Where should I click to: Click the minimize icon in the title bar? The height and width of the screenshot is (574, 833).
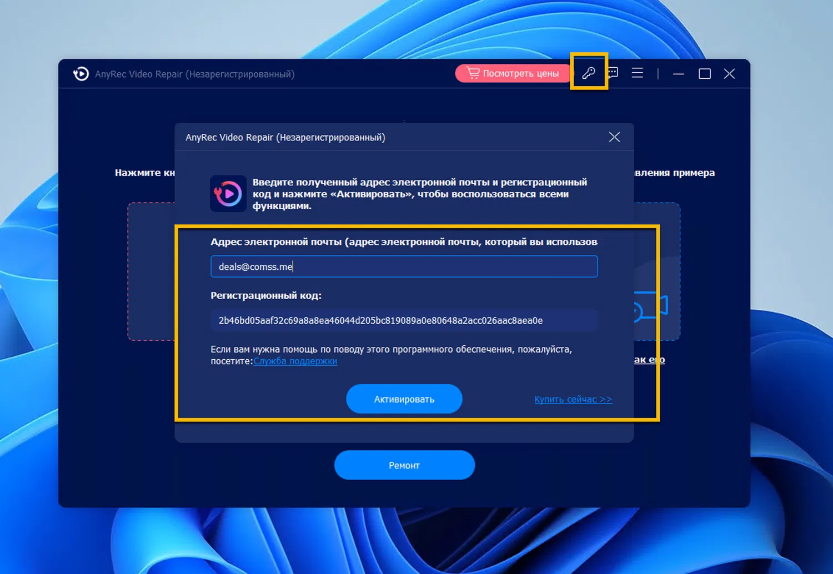pyautogui.click(x=679, y=73)
